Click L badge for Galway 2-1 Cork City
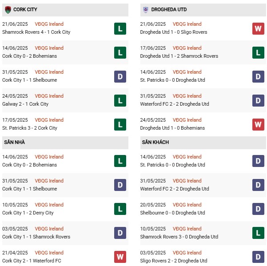The image size is (267, 266). tap(120, 100)
